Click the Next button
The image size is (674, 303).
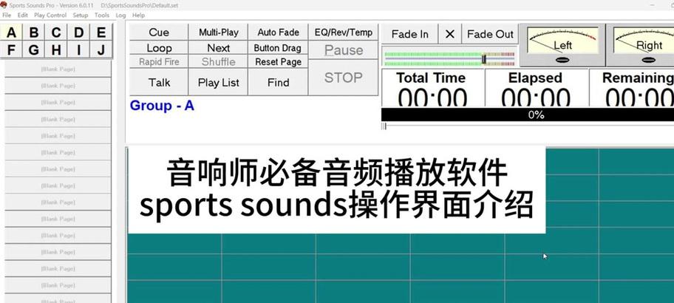218,48
